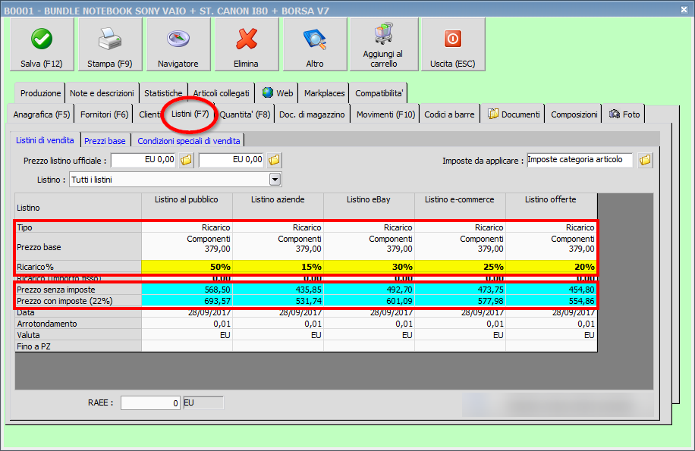Click the 435,85 price cell
This screenshot has height=451, width=695.
tap(278, 290)
